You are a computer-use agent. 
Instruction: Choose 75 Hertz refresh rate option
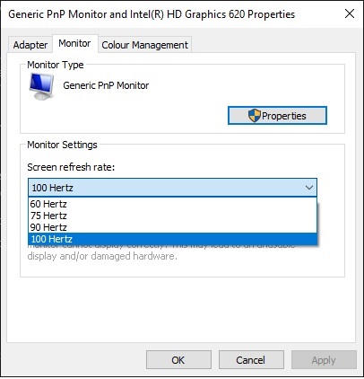click(172, 216)
